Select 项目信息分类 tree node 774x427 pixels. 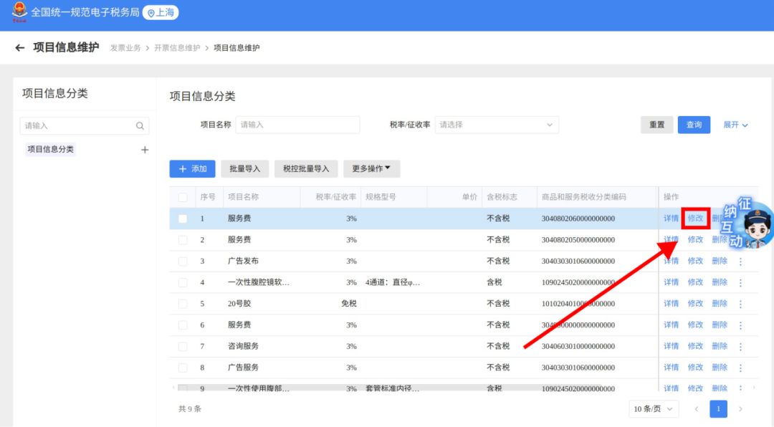(50, 149)
